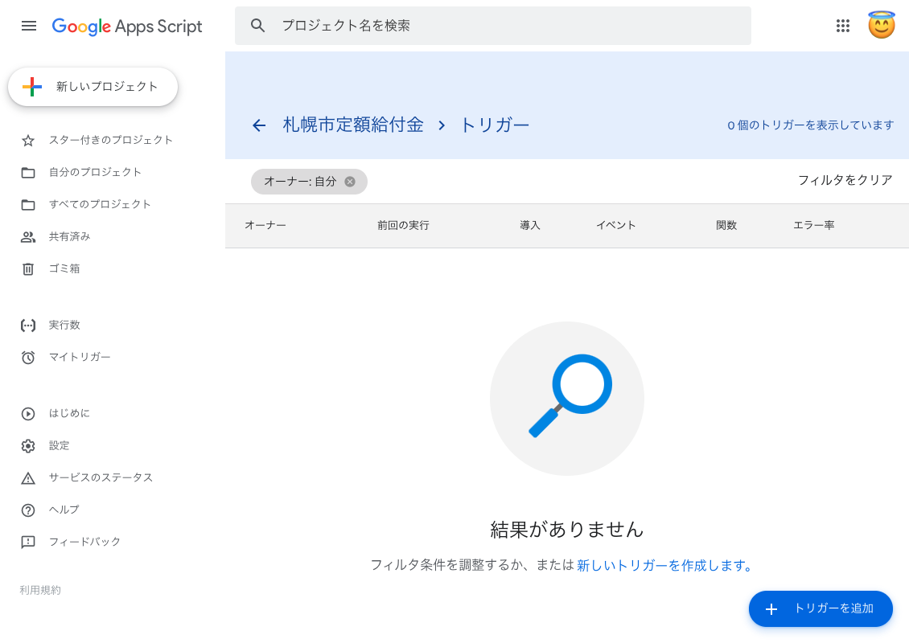This screenshot has height=643, width=909.
Task: Open the account avatar menu
Action: point(881,26)
